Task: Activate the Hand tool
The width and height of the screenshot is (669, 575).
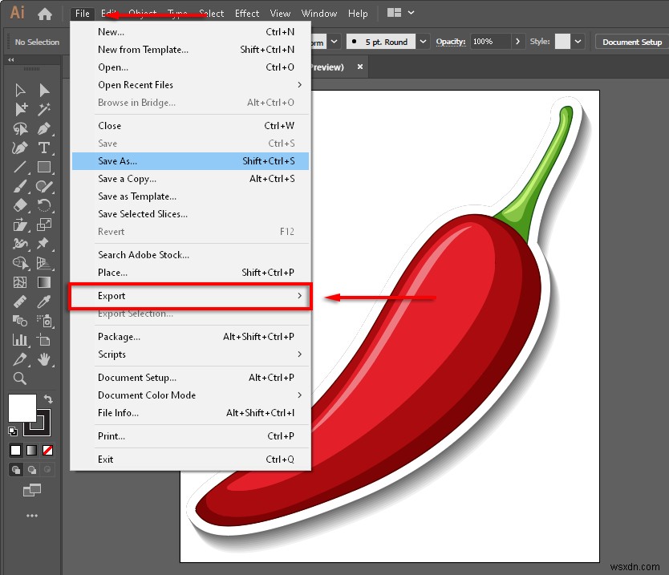Action: [x=46, y=359]
